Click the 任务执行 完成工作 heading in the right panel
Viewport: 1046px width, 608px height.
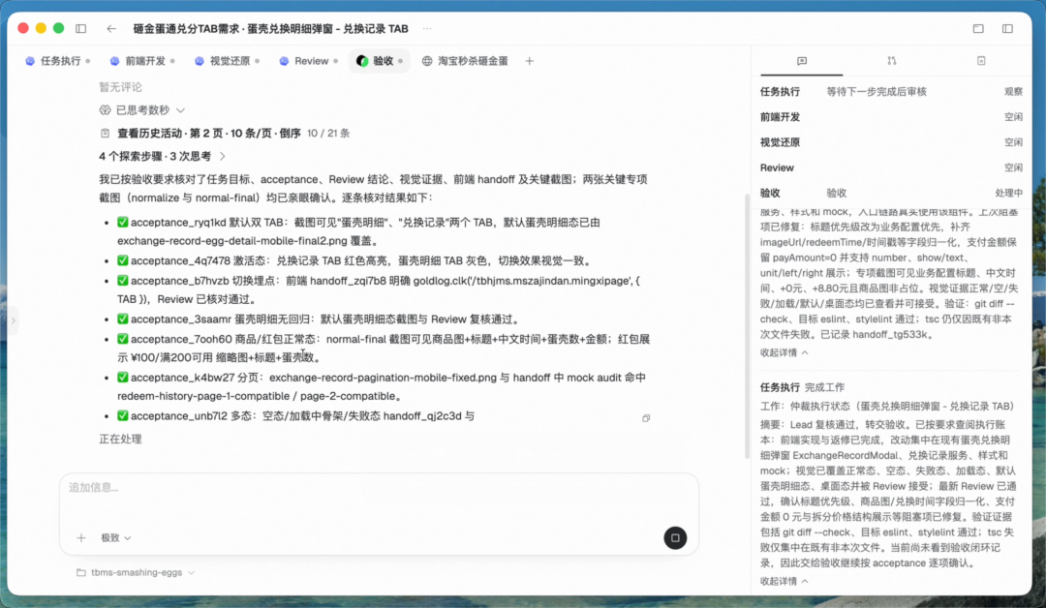802,387
